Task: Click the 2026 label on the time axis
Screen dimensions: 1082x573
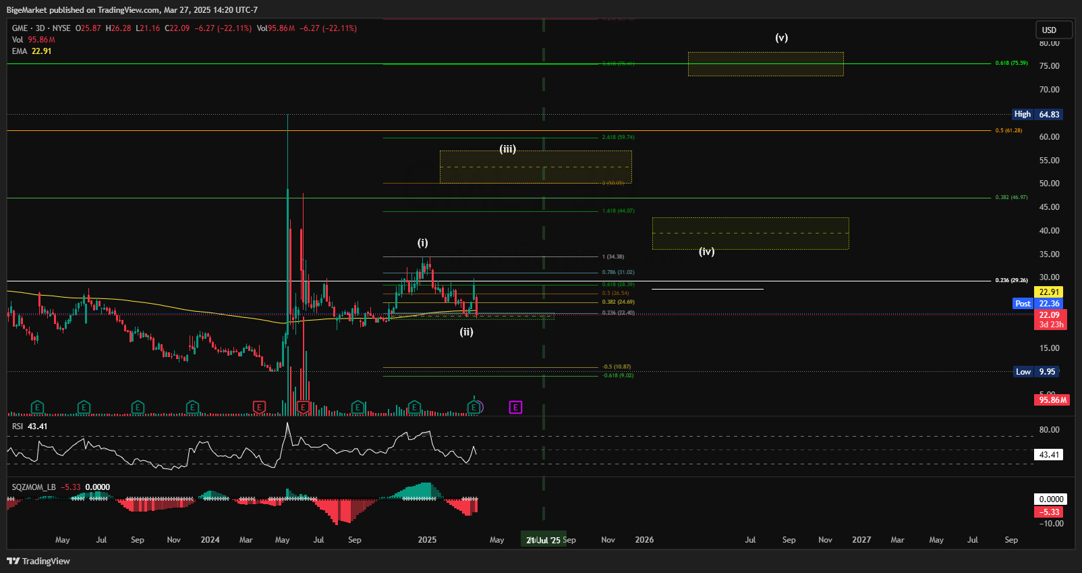Action: [x=644, y=540]
